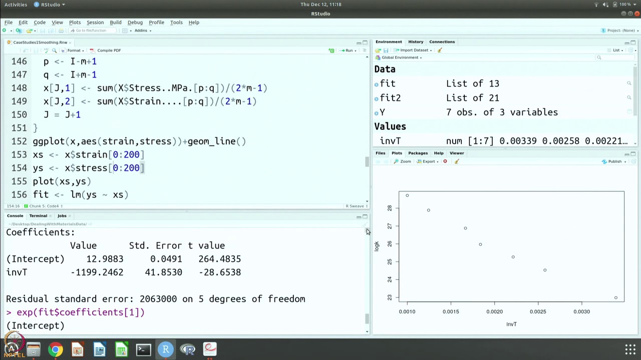Open the Format dropdown menu
This screenshot has height=360, width=641.
pyautogui.click(x=73, y=50)
